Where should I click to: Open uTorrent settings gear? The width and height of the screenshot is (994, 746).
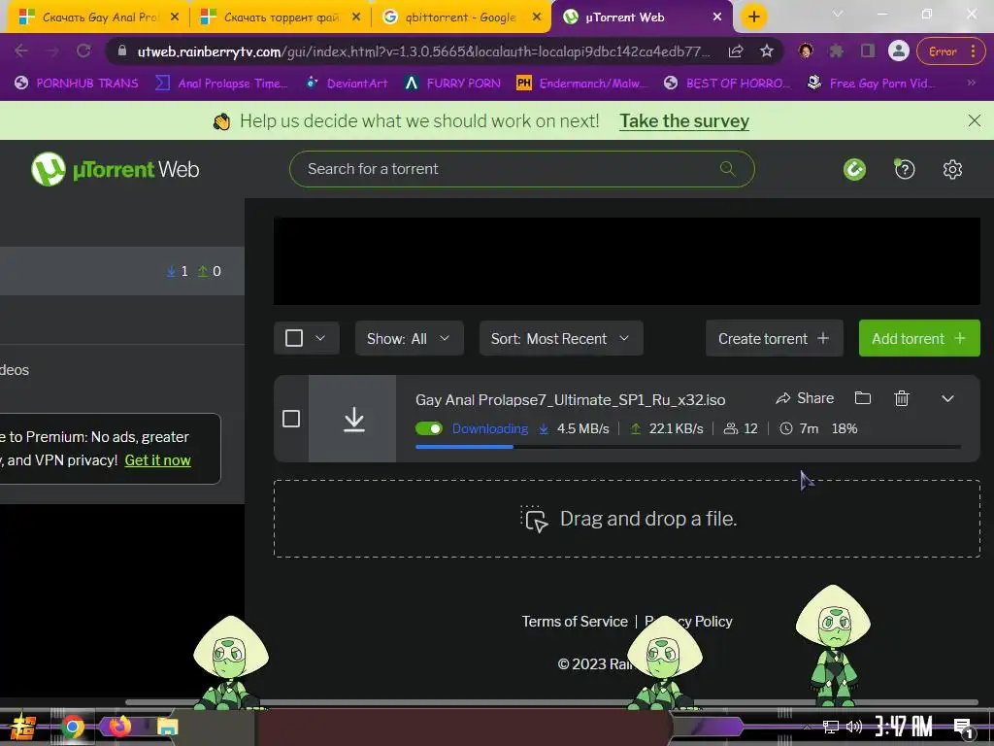click(952, 169)
